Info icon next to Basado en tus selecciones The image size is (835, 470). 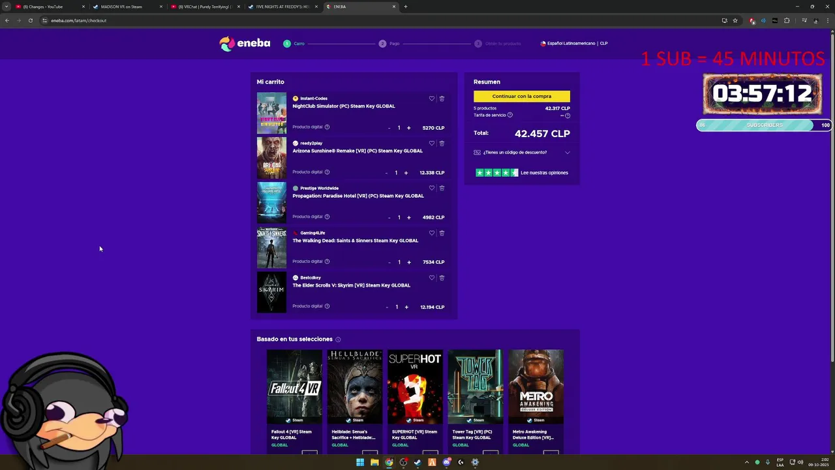338,339
